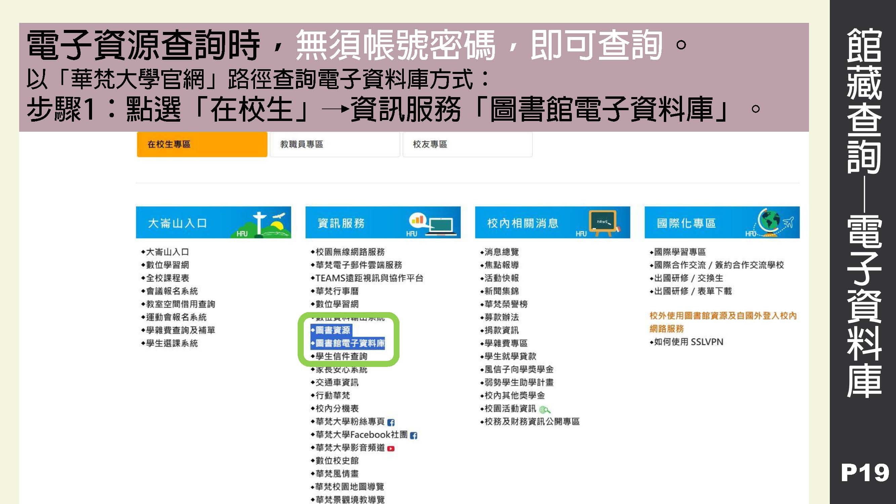Open the 國際學習專區 link
This screenshot has width=896, height=504.
coord(680,252)
